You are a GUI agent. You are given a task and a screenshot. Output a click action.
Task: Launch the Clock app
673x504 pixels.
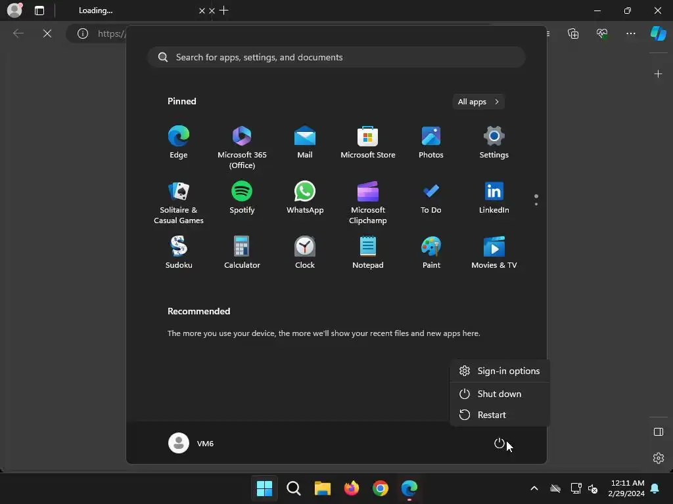click(x=305, y=253)
